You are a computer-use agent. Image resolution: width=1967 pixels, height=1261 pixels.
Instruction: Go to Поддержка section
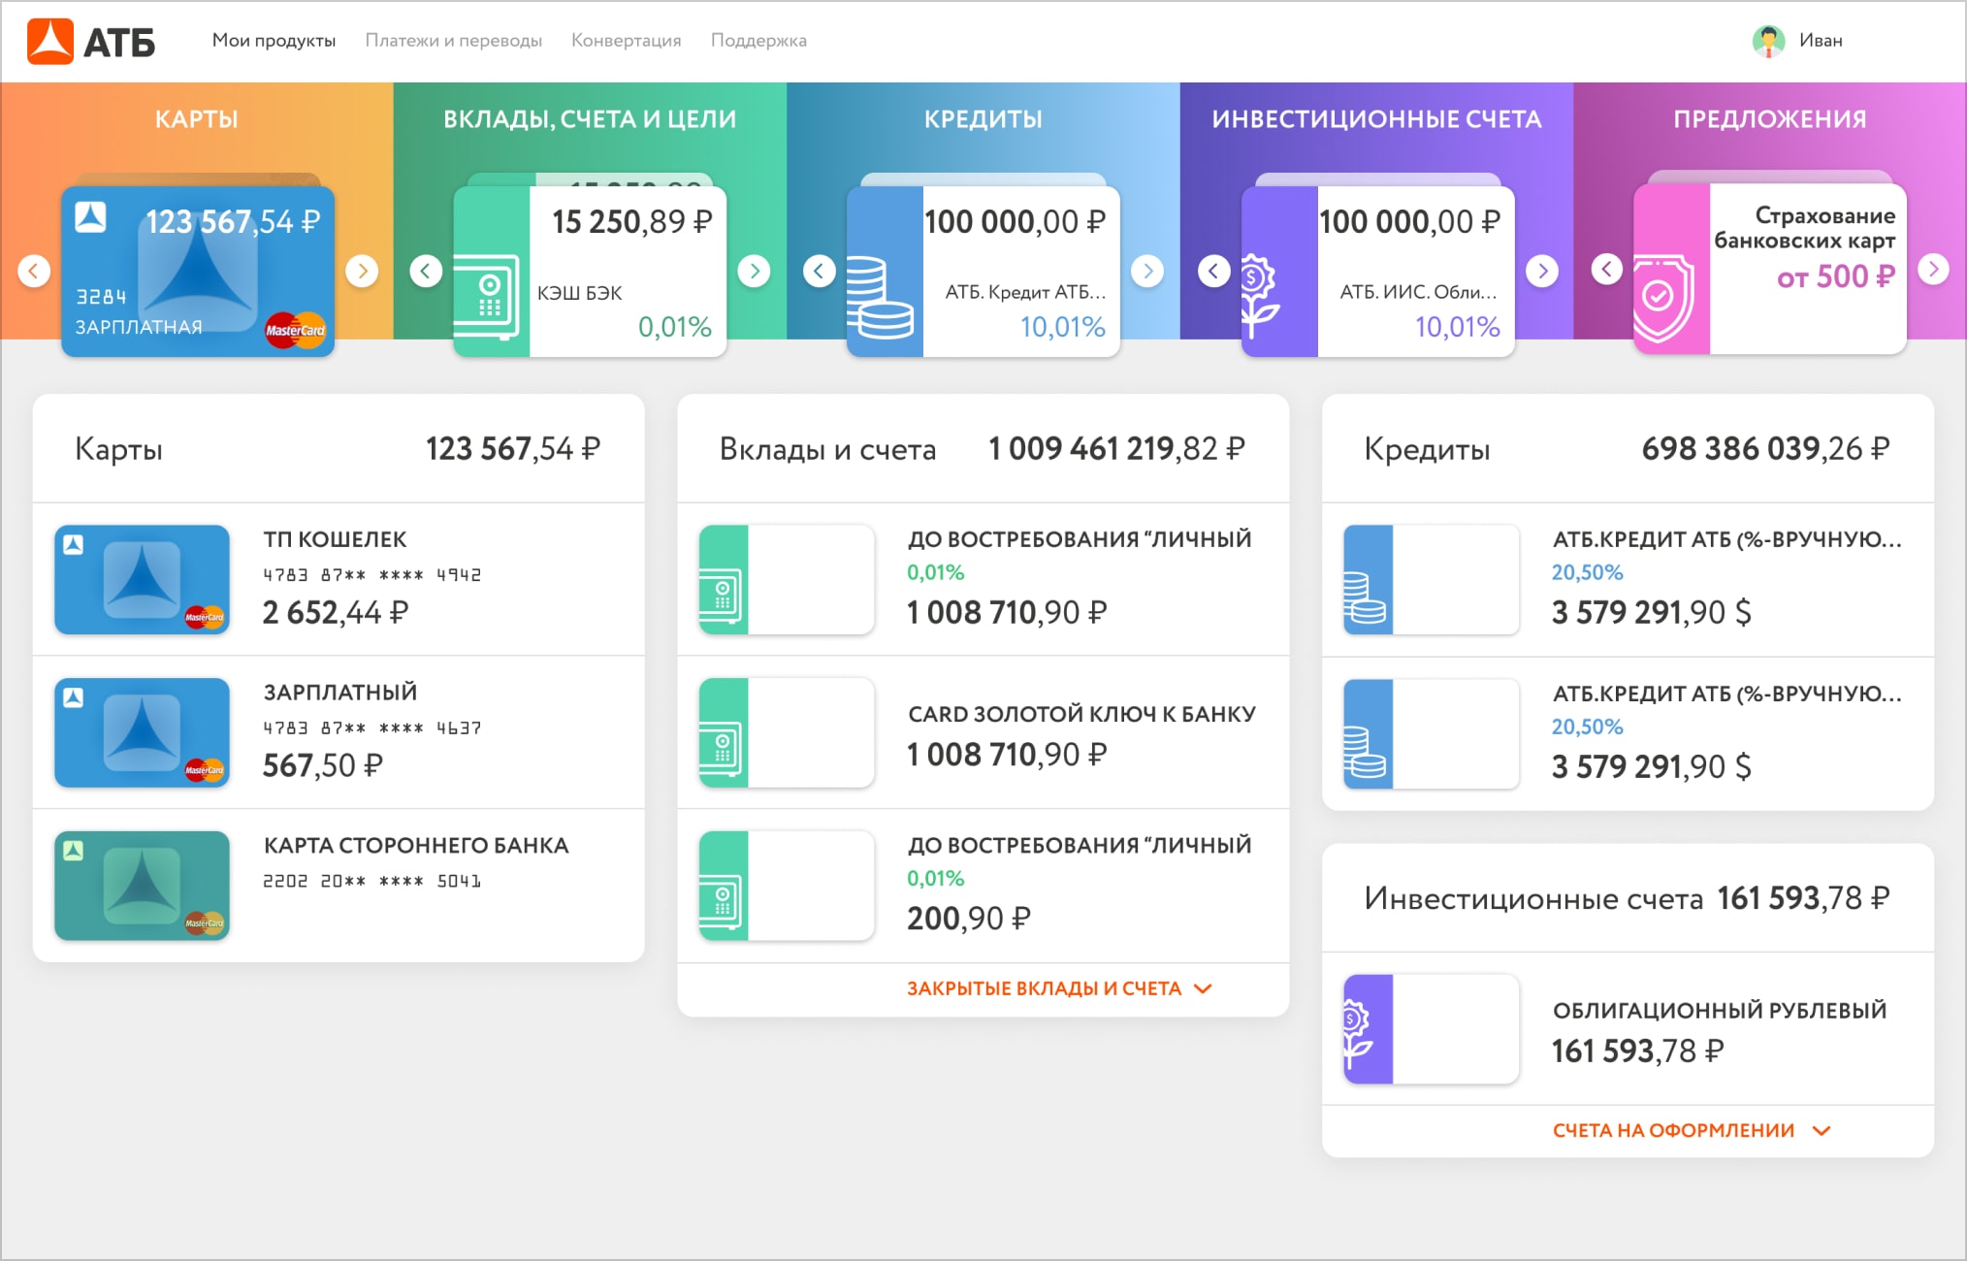tap(758, 41)
